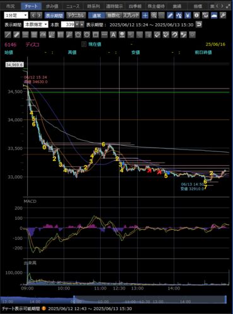Decrease bar count with down stepper

point(77,24)
